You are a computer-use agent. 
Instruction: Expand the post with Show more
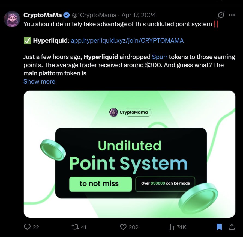click(x=39, y=81)
